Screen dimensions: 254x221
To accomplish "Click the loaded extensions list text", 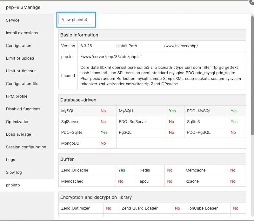I will [160, 76].
